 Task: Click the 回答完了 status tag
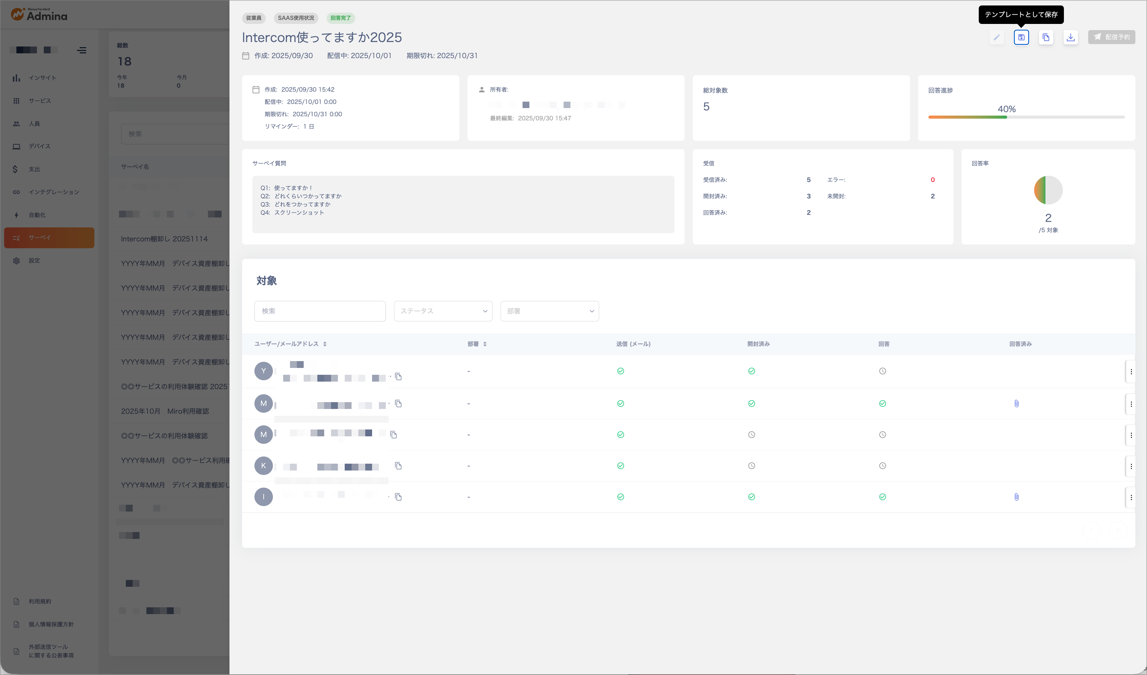341,18
